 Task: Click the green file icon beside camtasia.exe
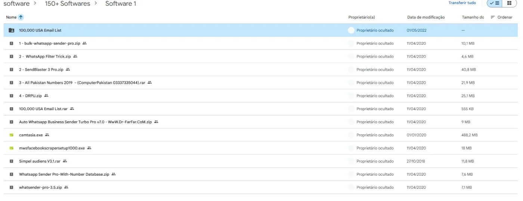click(12, 135)
